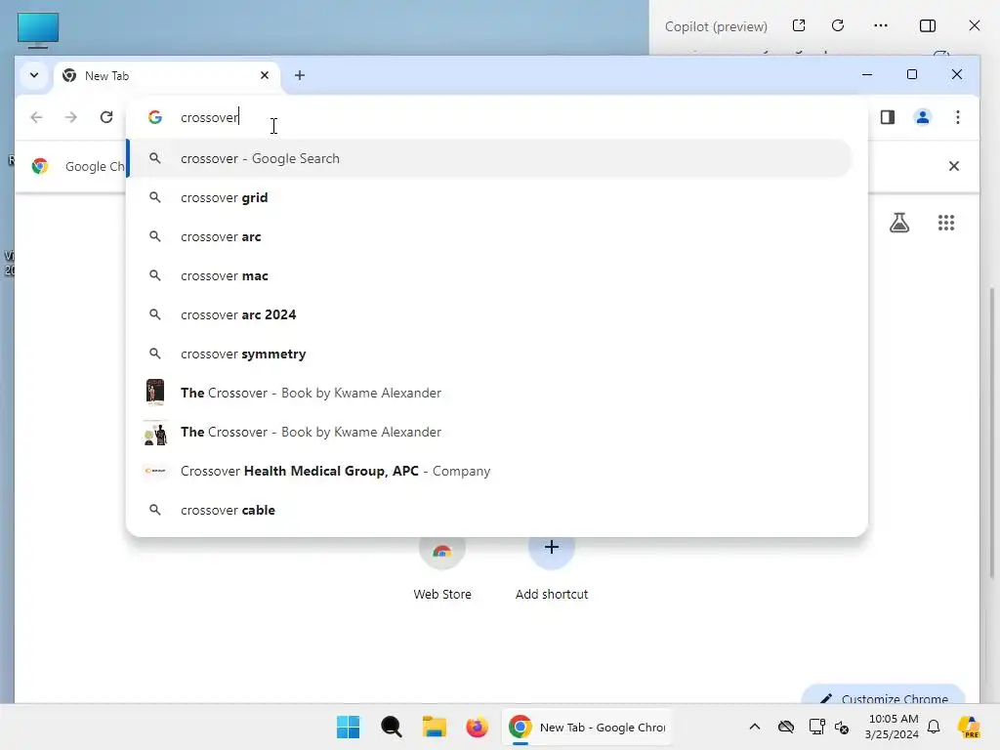Close the New Tab tab

tap(265, 75)
